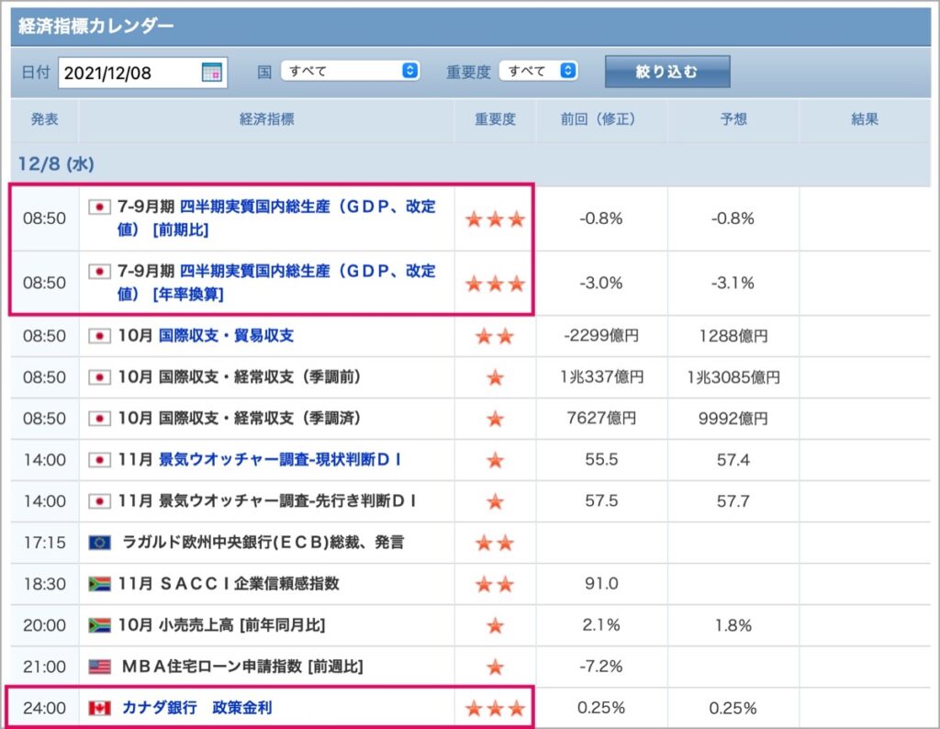This screenshot has width=940, height=729.
Task: Click star rating on 経常収支（季調済） row
Action: 495,419
